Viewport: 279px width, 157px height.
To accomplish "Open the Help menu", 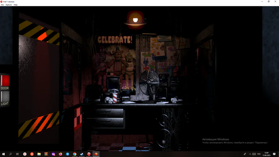I will point(15,5).
